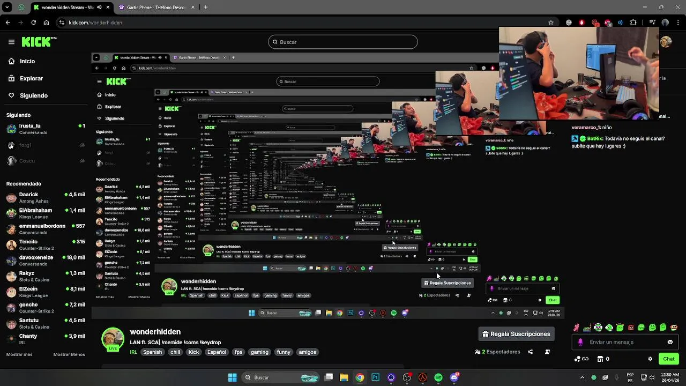The width and height of the screenshot is (686, 386).
Task: Open Spotify from the taskbar
Action: click(438, 377)
